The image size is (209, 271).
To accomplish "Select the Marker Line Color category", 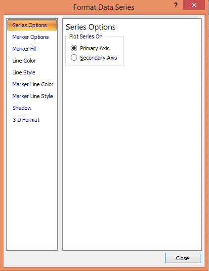I will (x=33, y=84).
